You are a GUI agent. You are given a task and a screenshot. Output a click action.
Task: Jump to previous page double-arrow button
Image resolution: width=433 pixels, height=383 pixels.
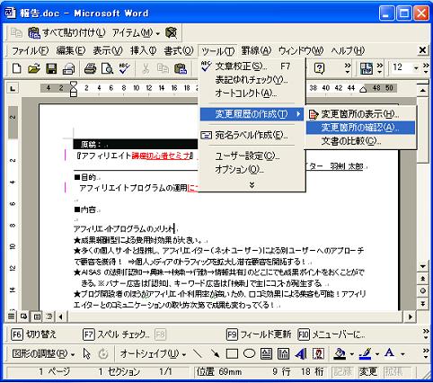(422, 279)
